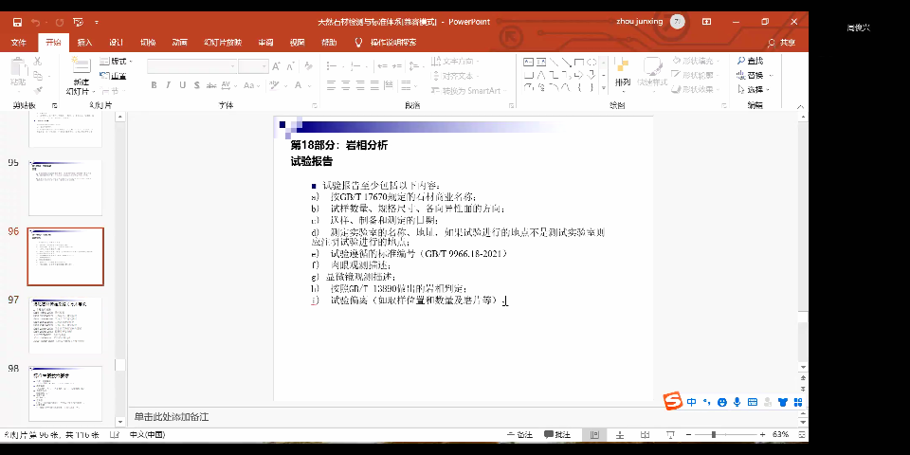Switch to the 审阅 (Review) ribbon tab
This screenshot has width=910, height=455.
(x=265, y=43)
